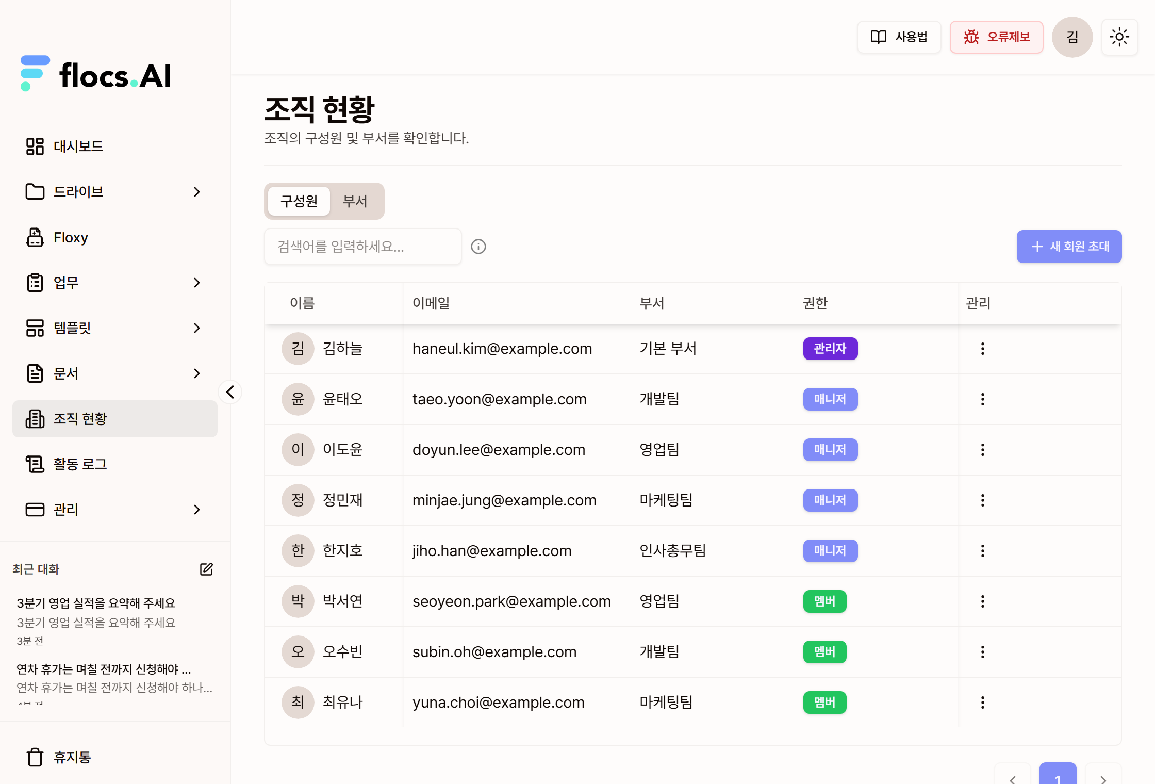Screen dimensions: 1155x784
Task: Click email seoyeon.park@example.com
Action: [511, 601]
